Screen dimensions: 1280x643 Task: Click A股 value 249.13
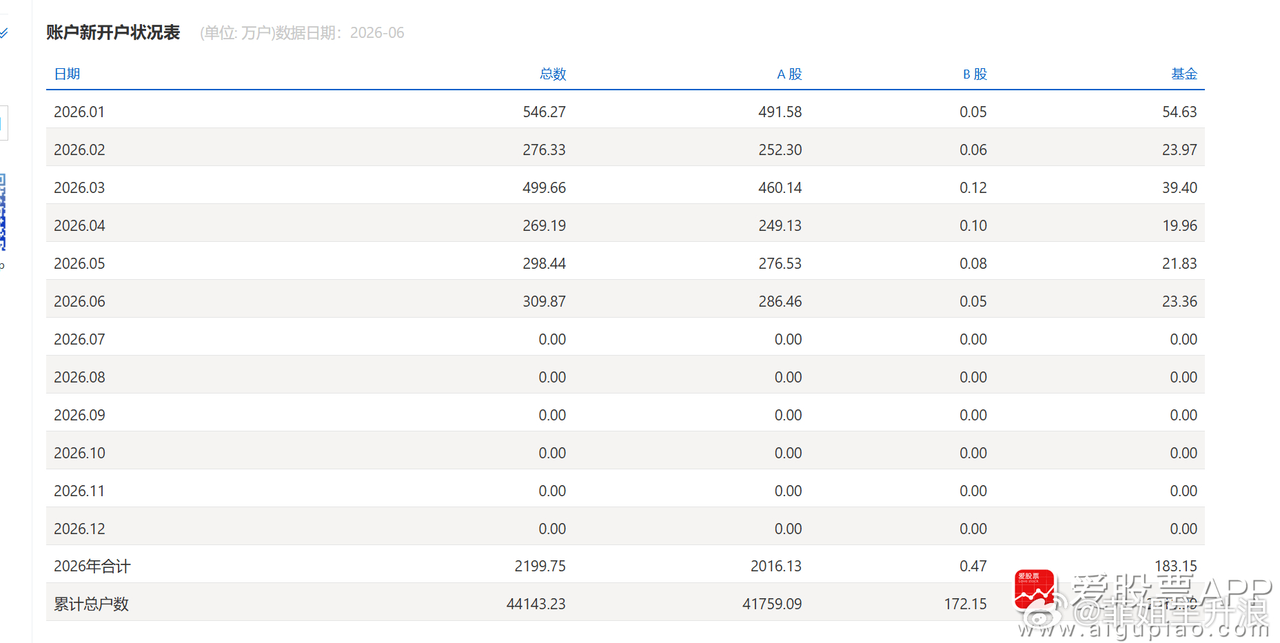(780, 225)
